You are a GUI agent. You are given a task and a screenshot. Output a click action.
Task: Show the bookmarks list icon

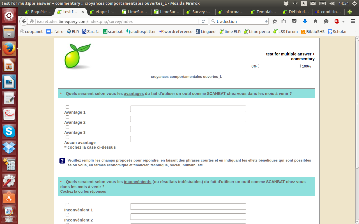[x=284, y=21]
